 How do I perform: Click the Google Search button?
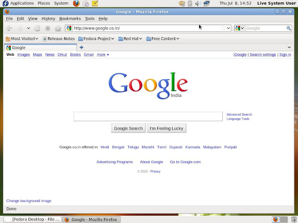[x=128, y=128]
